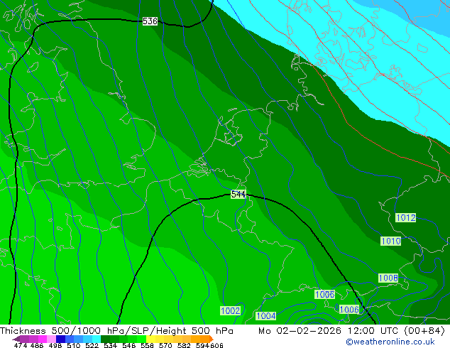The width and height of the screenshot is (450, 348).
Task: Click the 546 legend value
Action: 129,345
